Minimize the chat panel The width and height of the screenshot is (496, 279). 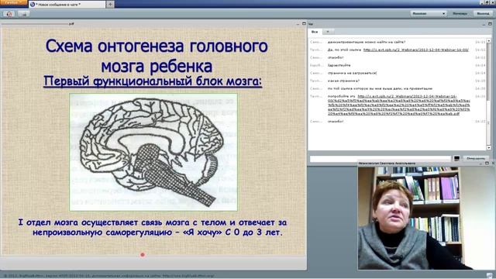[x=484, y=24]
